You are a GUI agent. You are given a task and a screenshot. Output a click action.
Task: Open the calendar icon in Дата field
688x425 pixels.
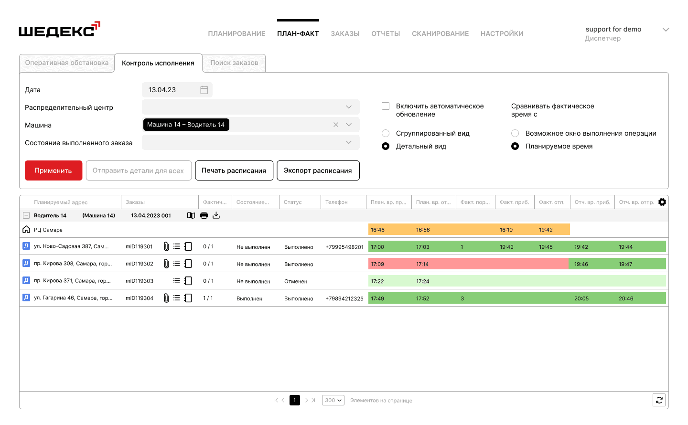(x=204, y=90)
